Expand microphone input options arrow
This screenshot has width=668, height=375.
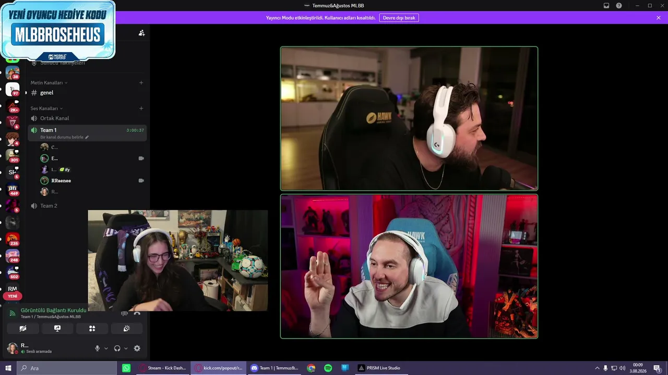(x=106, y=348)
